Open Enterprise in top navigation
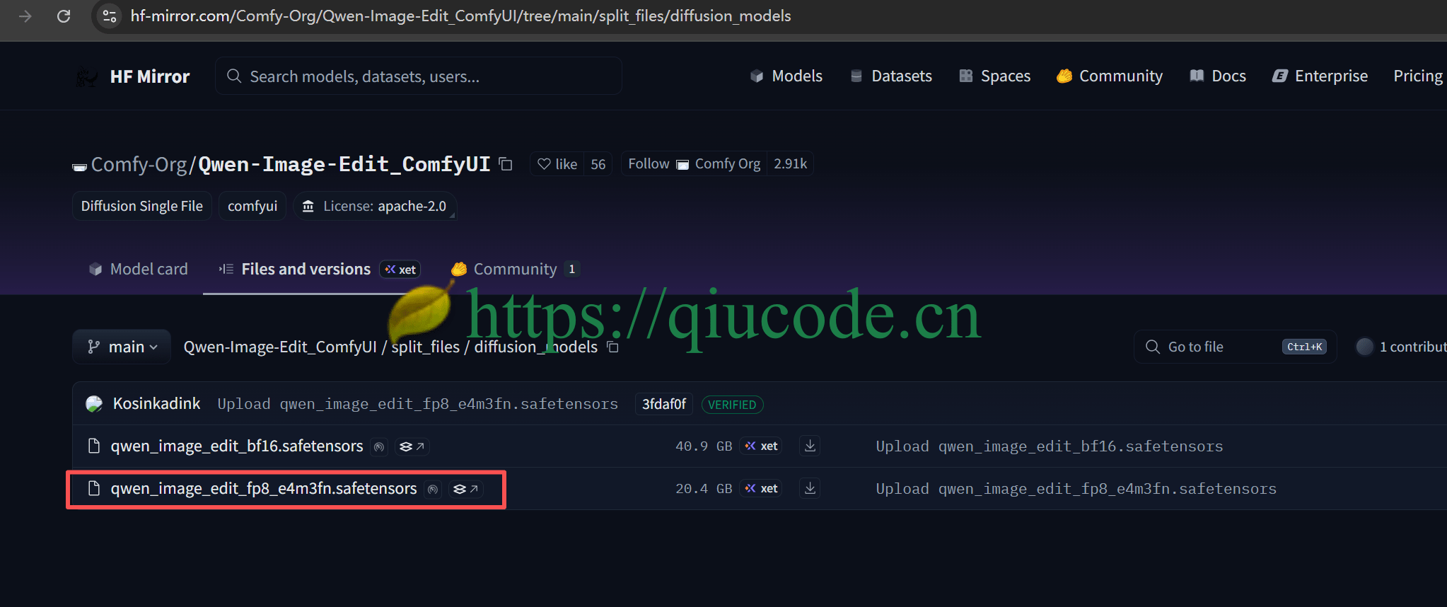Viewport: 1447px width, 607px height. [1320, 76]
